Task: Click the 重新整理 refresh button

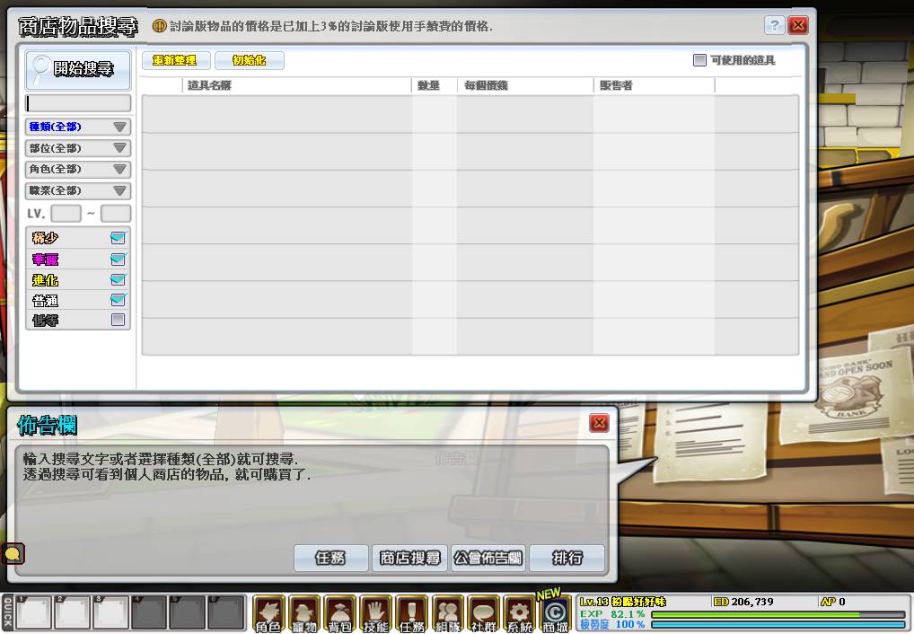Action: [x=175, y=60]
